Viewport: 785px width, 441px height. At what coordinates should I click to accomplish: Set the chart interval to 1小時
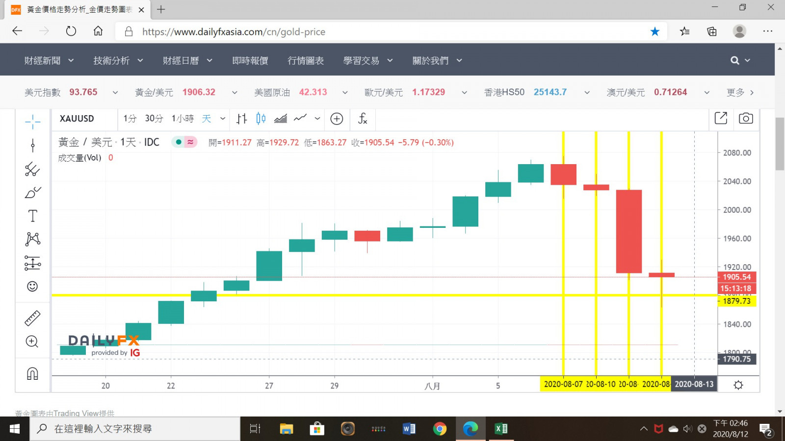[x=183, y=119]
